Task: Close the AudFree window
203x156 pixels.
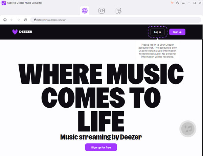Action: pyautogui.click(x=200, y=3)
